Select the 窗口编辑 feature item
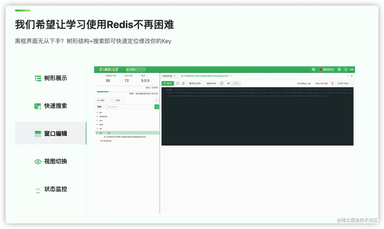This screenshot has height=229, width=384. [x=51, y=134]
